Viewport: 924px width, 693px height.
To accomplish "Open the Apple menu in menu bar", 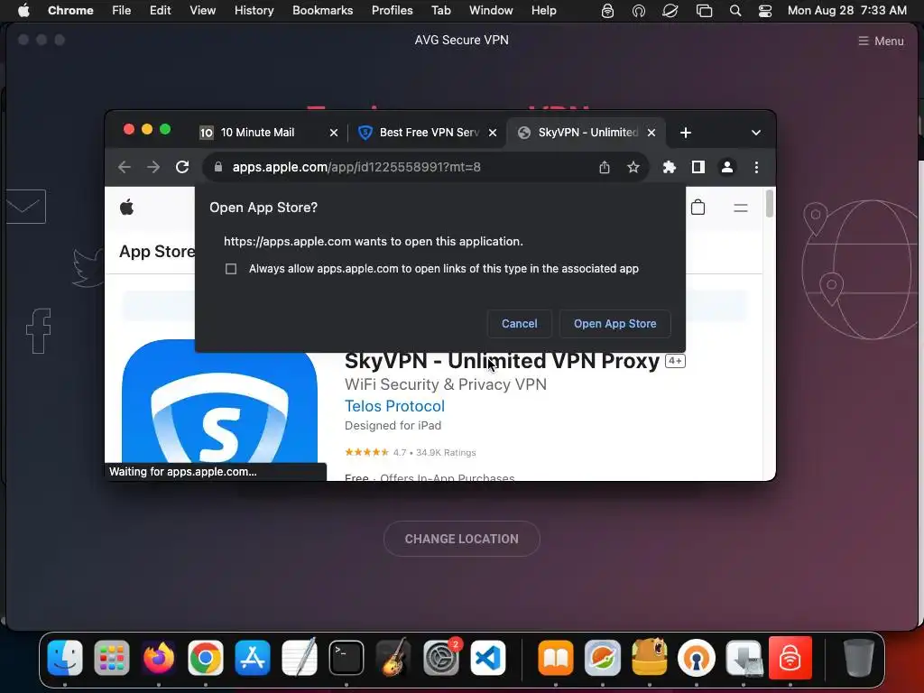I will [x=23, y=11].
